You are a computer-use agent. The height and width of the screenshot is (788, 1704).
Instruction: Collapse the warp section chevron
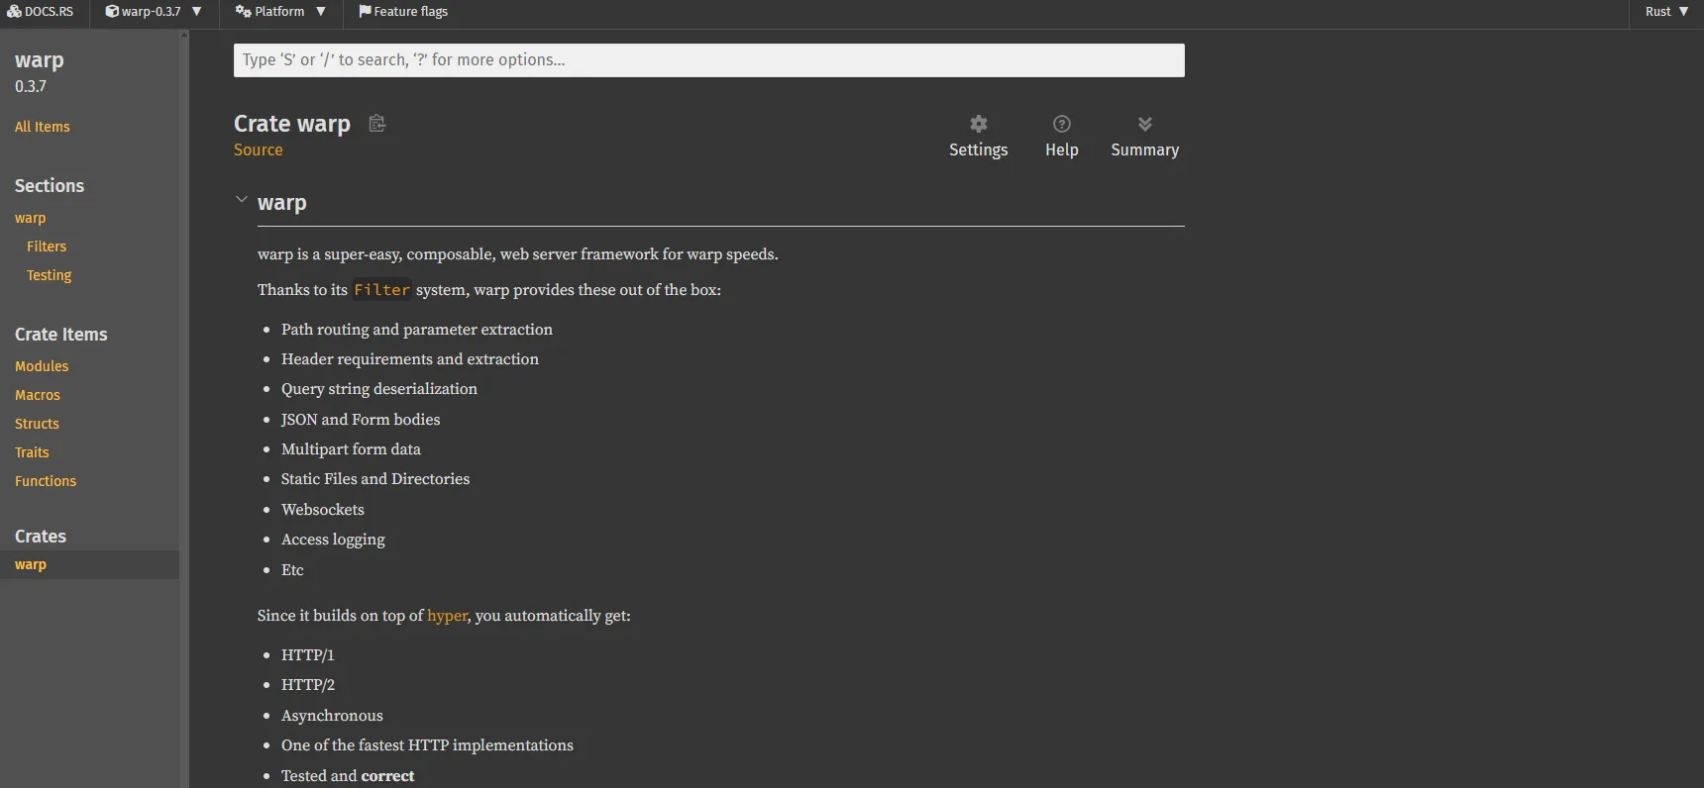[x=241, y=200]
